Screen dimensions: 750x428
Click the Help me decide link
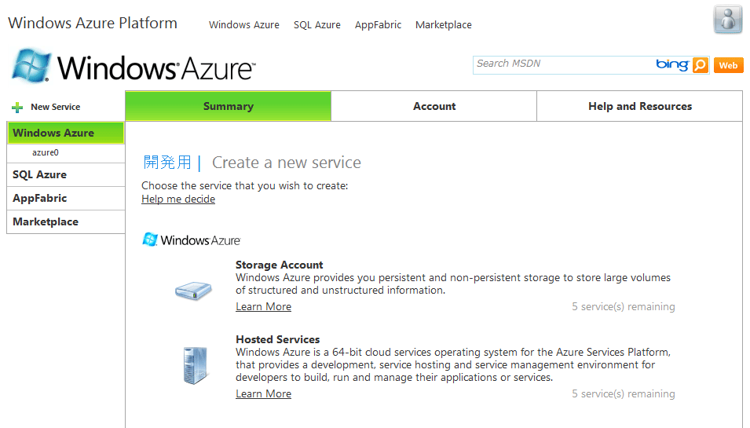click(178, 199)
